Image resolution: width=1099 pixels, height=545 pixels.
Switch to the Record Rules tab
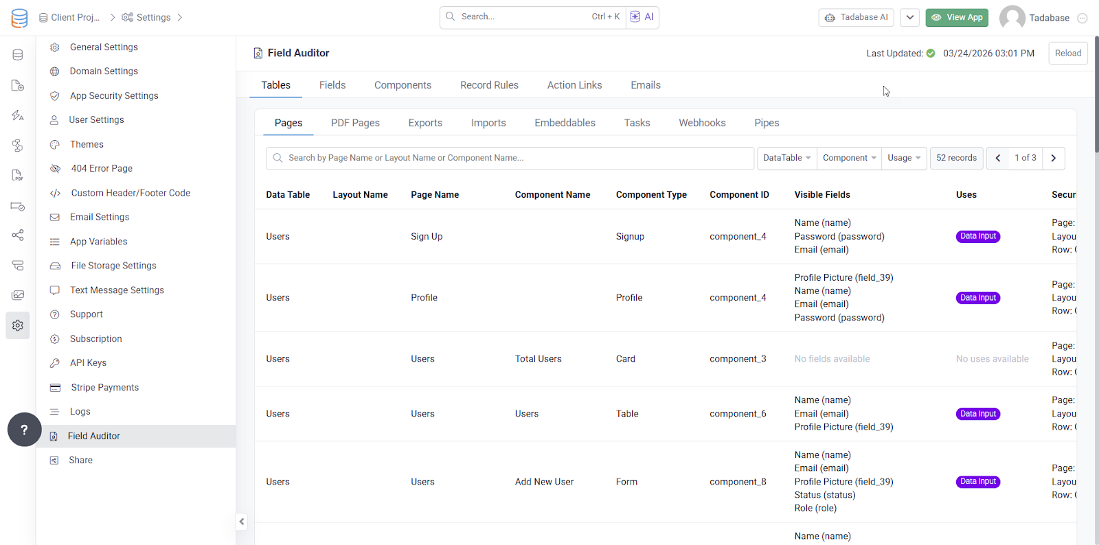click(489, 85)
